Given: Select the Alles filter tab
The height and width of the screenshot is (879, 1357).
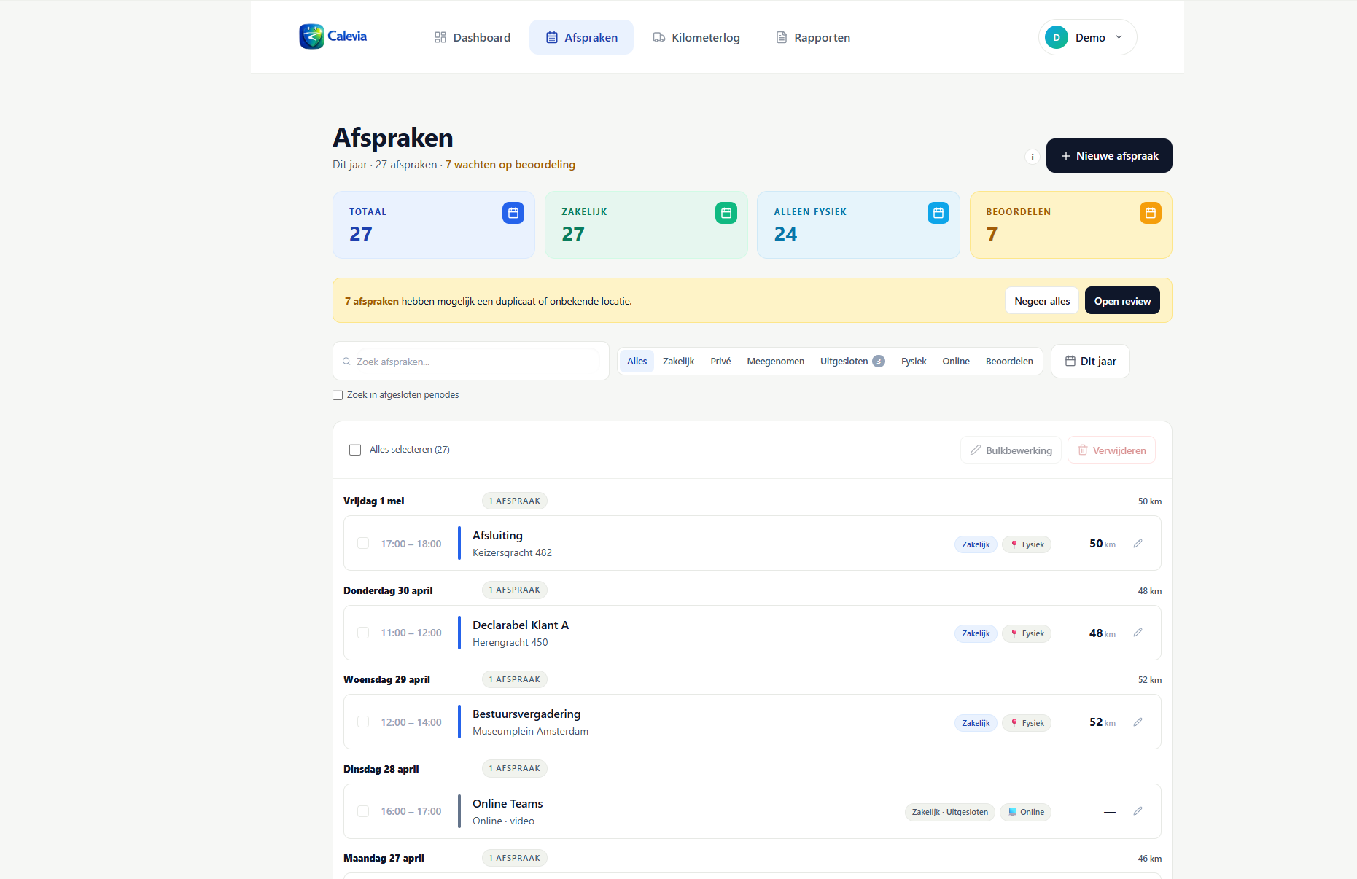Looking at the screenshot, I should [637, 362].
